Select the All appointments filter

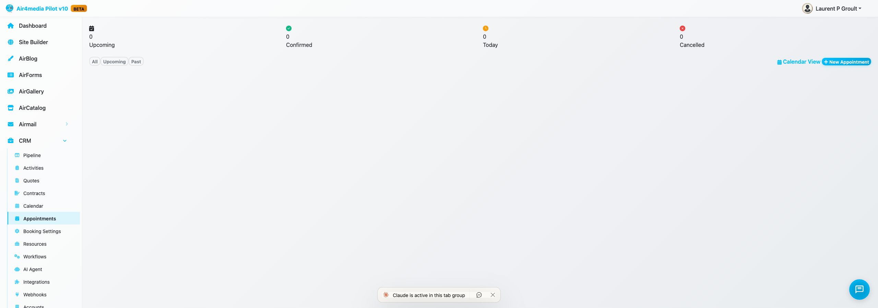tap(95, 61)
